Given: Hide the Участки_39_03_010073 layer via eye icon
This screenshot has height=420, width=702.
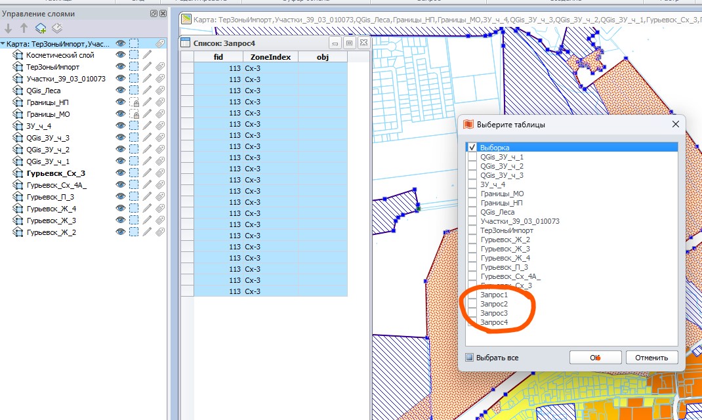Looking at the screenshot, I should [121, 79].
